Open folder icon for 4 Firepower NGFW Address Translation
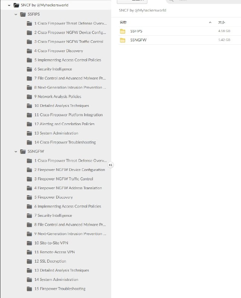Viewport: 241px width, 298px height. click(x=29, y=188)
